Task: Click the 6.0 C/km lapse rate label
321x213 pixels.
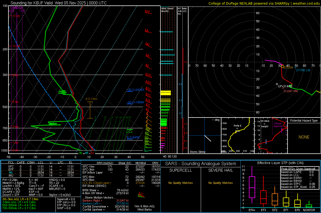Action: (91, 99)
